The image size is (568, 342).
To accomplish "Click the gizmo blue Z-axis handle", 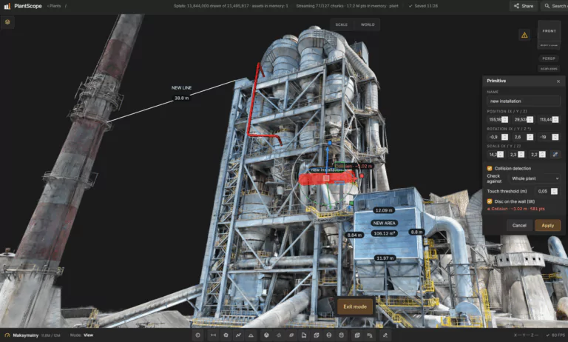I will pos(329,144).
